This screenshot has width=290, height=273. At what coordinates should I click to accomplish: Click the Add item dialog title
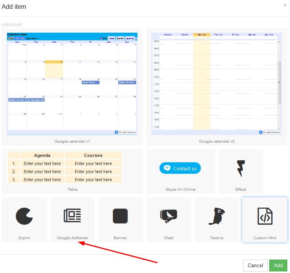pyautogui.click(x=14, y=7)
